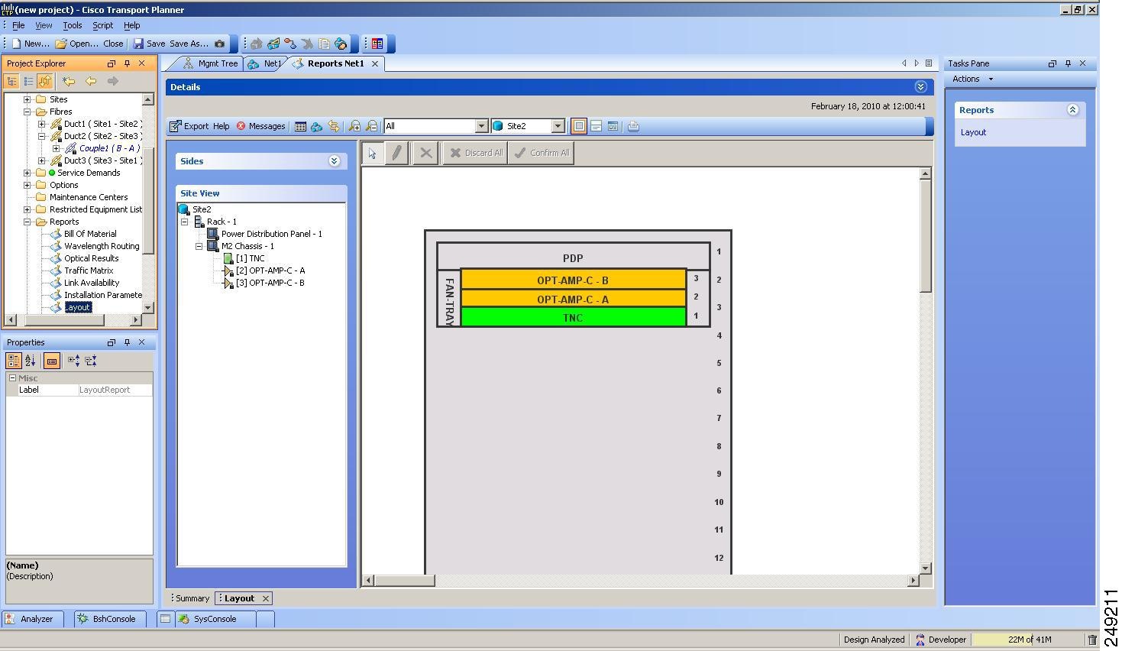The width and height of the screenshot is (1122, 651).
Task: Toggle description area button in Properties
Action: [52, 361]
